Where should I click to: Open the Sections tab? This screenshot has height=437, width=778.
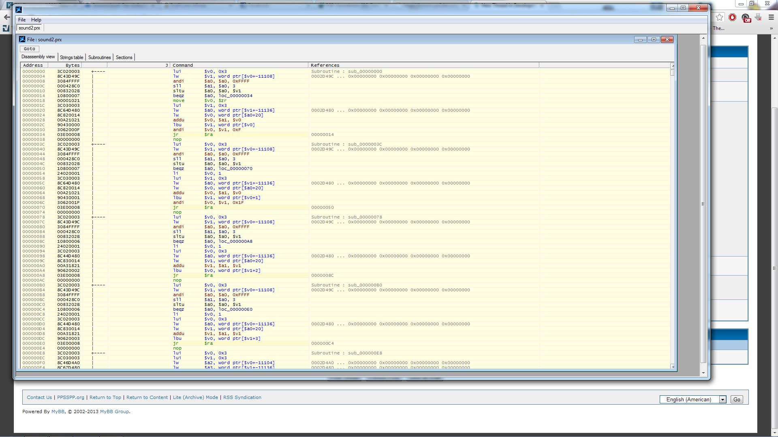coord(124,57)
